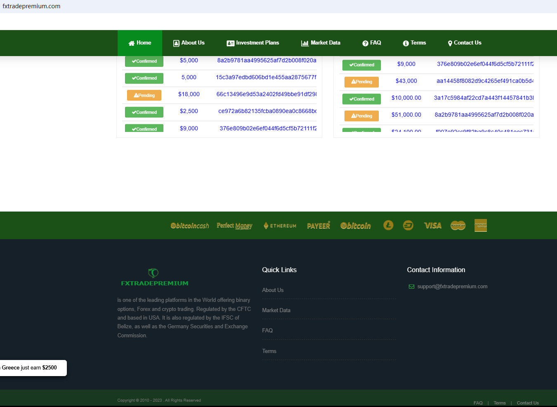The width and height of the screenshot is (557, 407).
Task: Open Contact Us in the navigation bar
Action: 465,43
